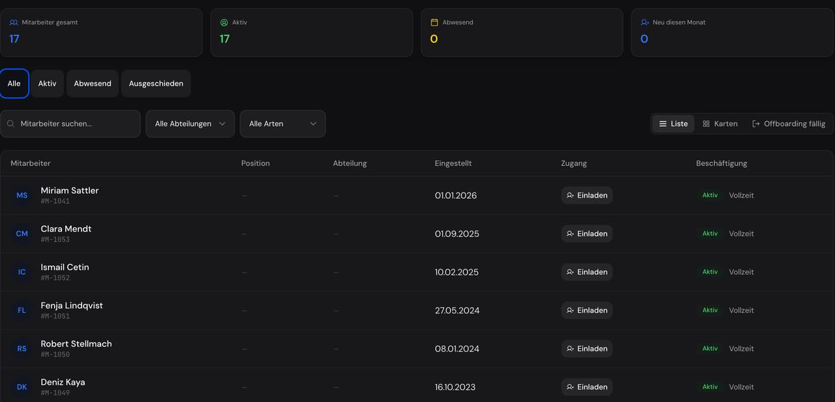
Task: Open Clara Mendt's name
Action: click(66, 229)
